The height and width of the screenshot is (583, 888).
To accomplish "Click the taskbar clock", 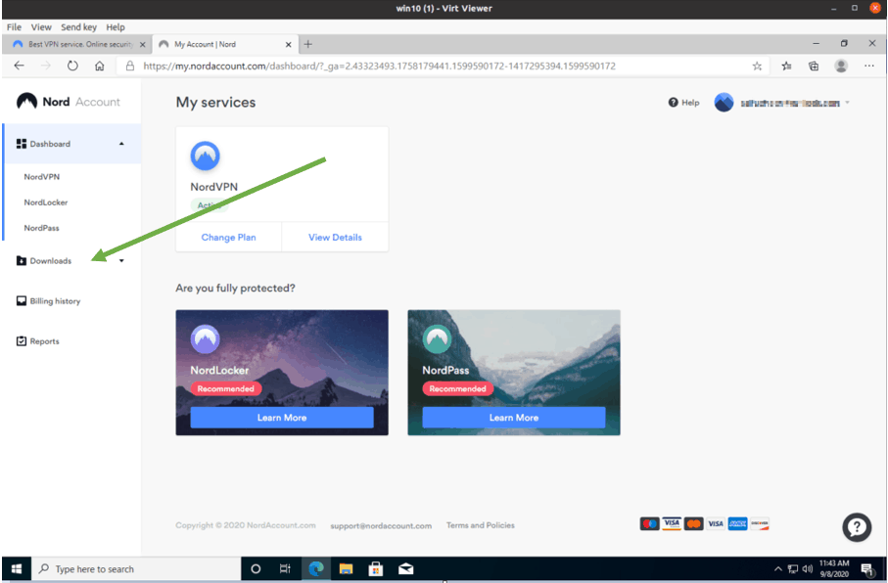I will click(834, 569).
